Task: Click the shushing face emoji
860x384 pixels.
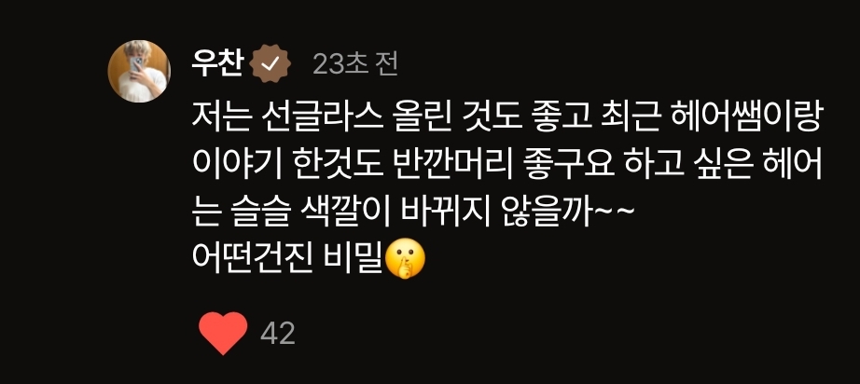Action: tap(406, 259)
